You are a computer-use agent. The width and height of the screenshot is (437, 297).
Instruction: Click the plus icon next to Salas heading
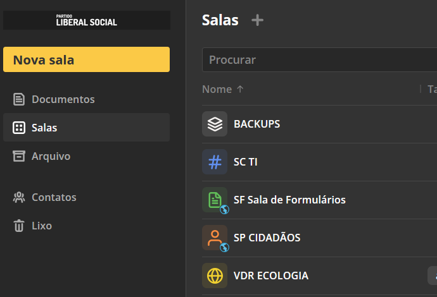tap(257, 20)
